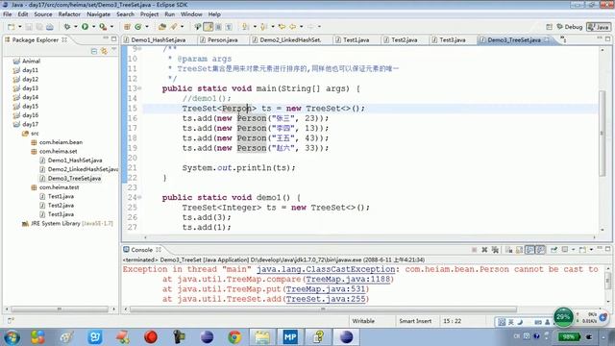The image size is (615, 346).
Task: Click the Previous Annotation icon
Action: (x=264, y=27)
